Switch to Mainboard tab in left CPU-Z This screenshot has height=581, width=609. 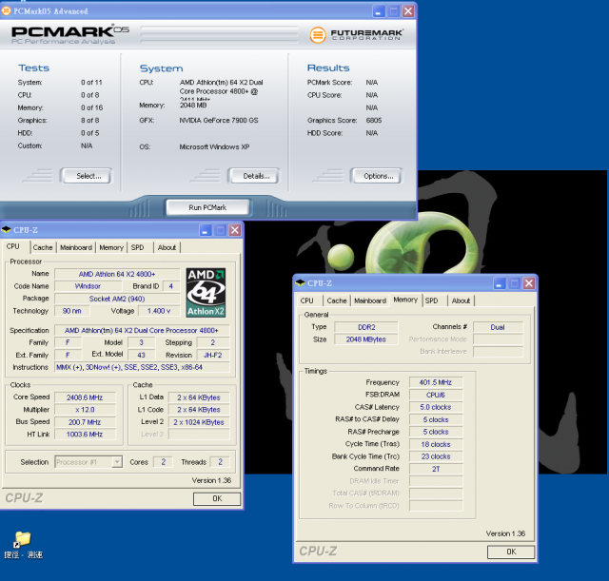[76, 247]
